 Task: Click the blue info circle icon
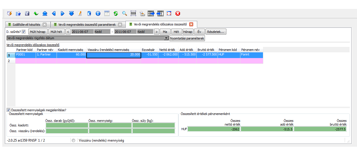tap(98, 13)
